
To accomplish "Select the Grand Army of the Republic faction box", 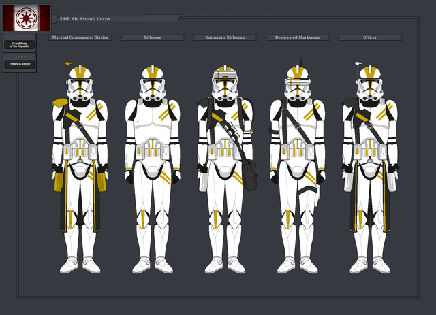I will tap(20, 45).
